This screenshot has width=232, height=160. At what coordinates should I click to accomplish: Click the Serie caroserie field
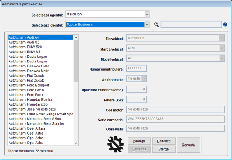click(175, 119)
